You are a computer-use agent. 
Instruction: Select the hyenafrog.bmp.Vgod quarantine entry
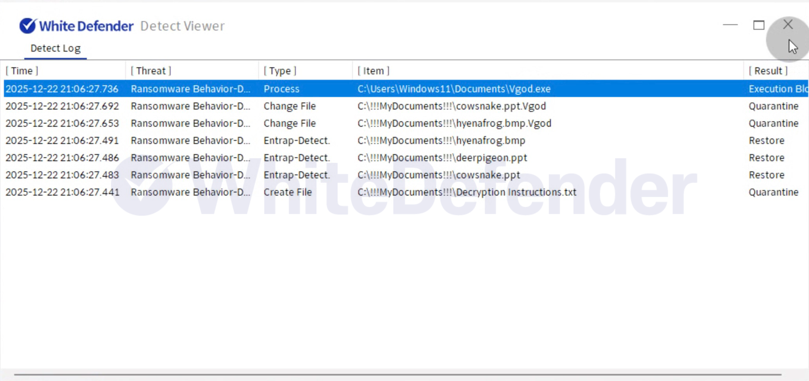pos(454,123)
